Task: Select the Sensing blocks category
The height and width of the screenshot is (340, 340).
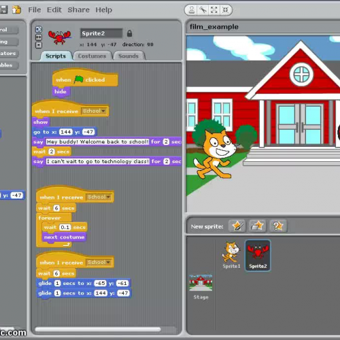Action: [x=9, y=41]
